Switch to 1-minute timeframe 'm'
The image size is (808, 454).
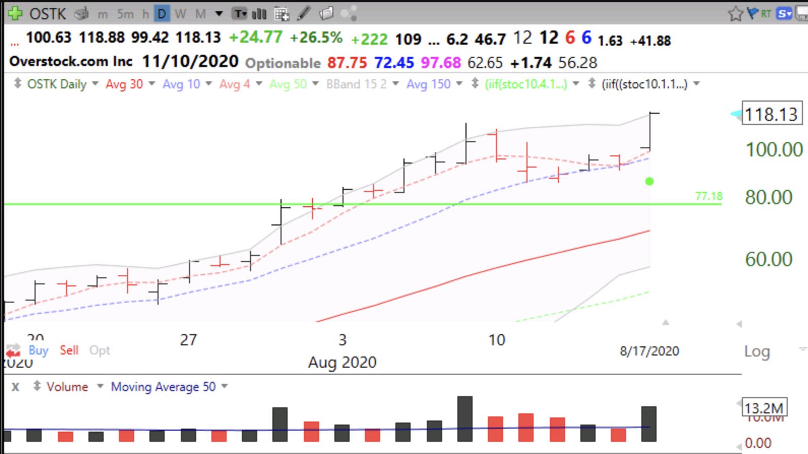[103, 14]
